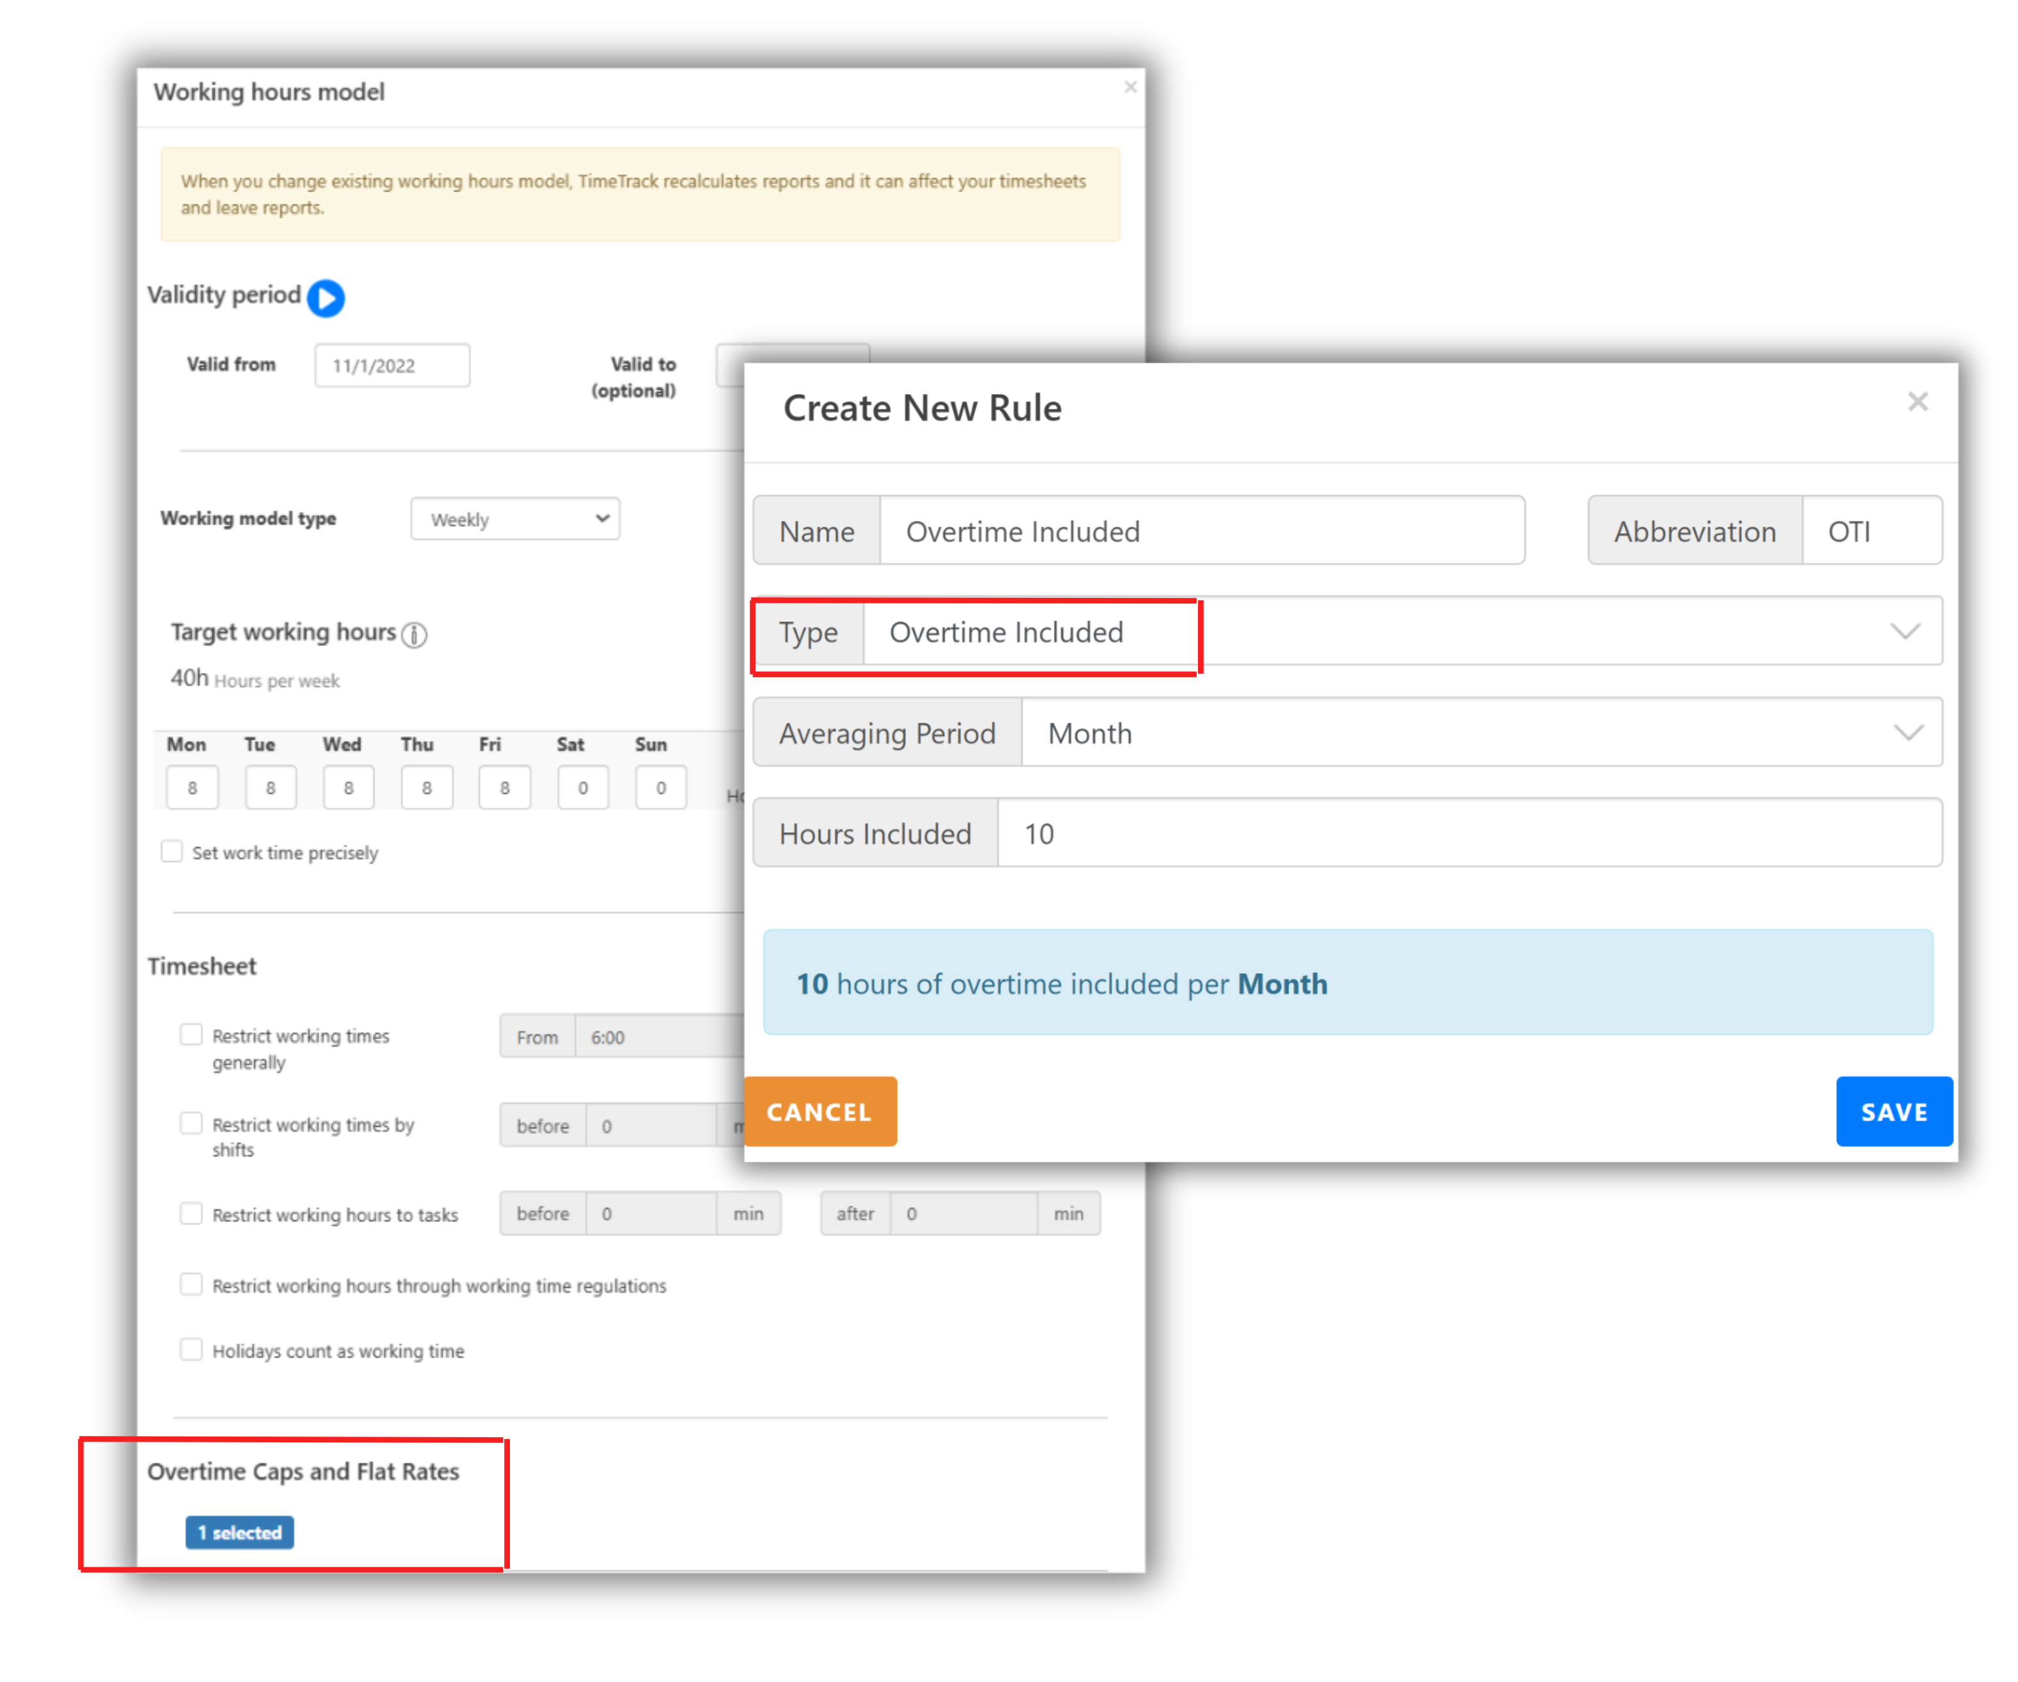This screenshot has height=1682, width=2018.
Task: Click the Hours Included field
Action: (x=1468, y=833)
